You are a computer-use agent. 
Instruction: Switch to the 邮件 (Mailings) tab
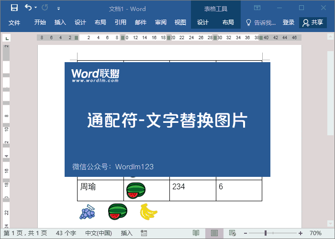click(141, 22)
